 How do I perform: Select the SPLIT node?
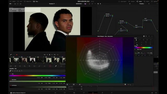[138, 27]
